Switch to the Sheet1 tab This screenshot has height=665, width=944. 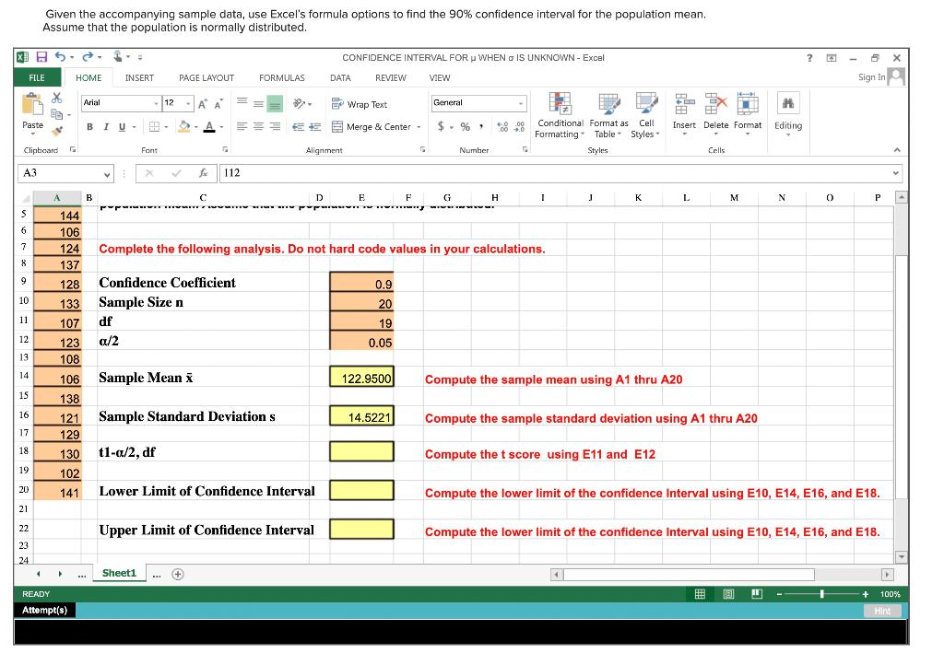(x=119, y=572)
